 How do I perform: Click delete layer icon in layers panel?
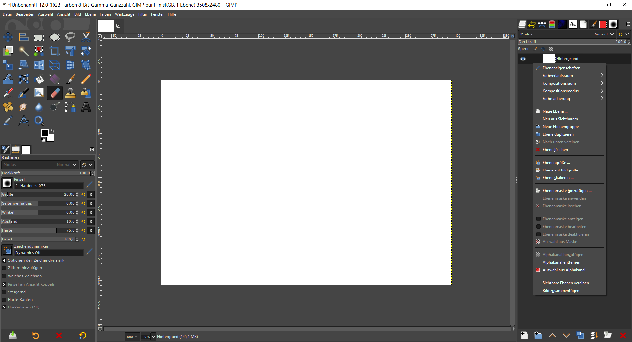[623, 335]
